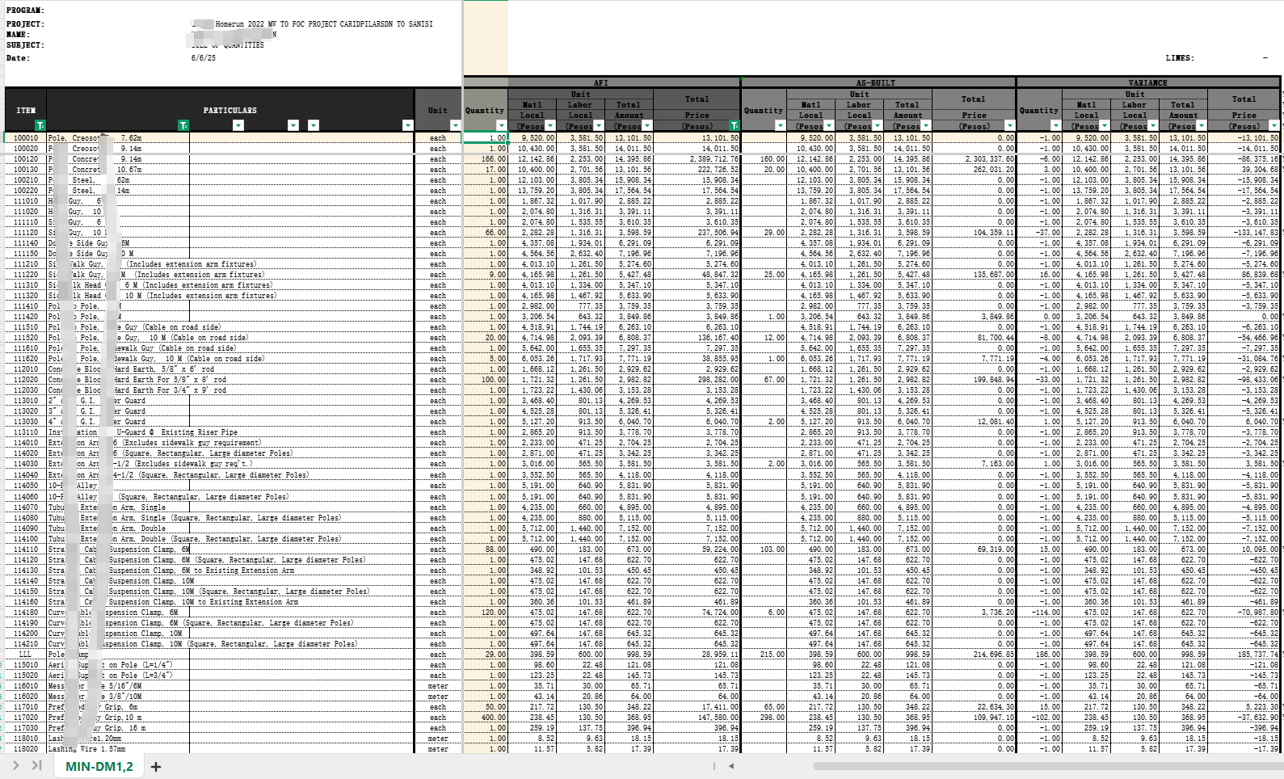Open the AFI Quantity filter dropdown

[x=501, y=125]
